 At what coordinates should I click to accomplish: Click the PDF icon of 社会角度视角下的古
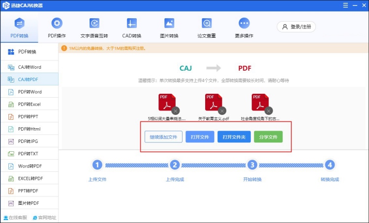click(260, 102)
